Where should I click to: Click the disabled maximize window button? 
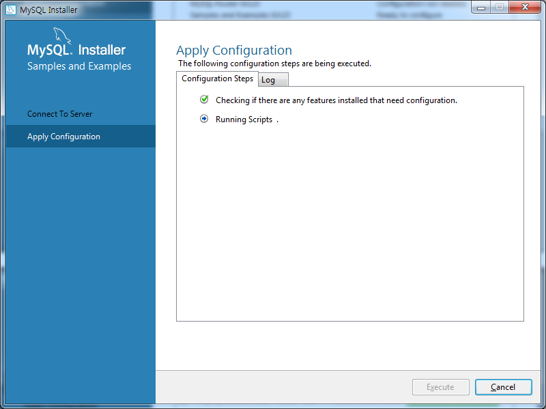[x=500, y=8]
